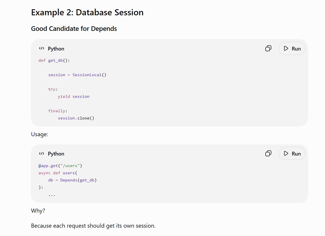Run the get_db Python code block
325x236 pixels.
coord(292,48)
